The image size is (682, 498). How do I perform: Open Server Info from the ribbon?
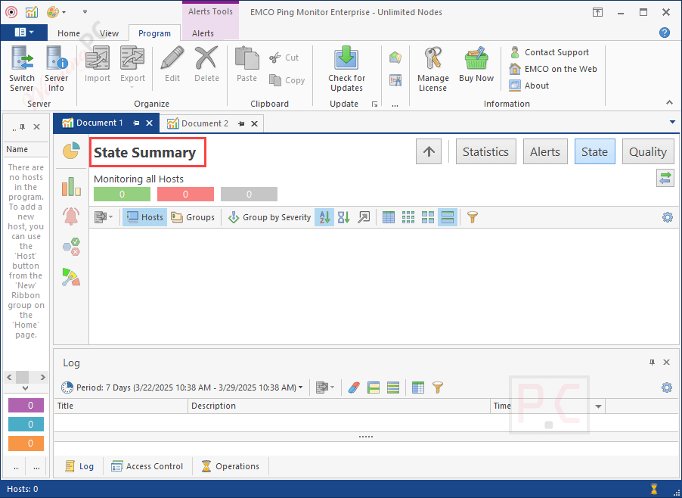57,69
